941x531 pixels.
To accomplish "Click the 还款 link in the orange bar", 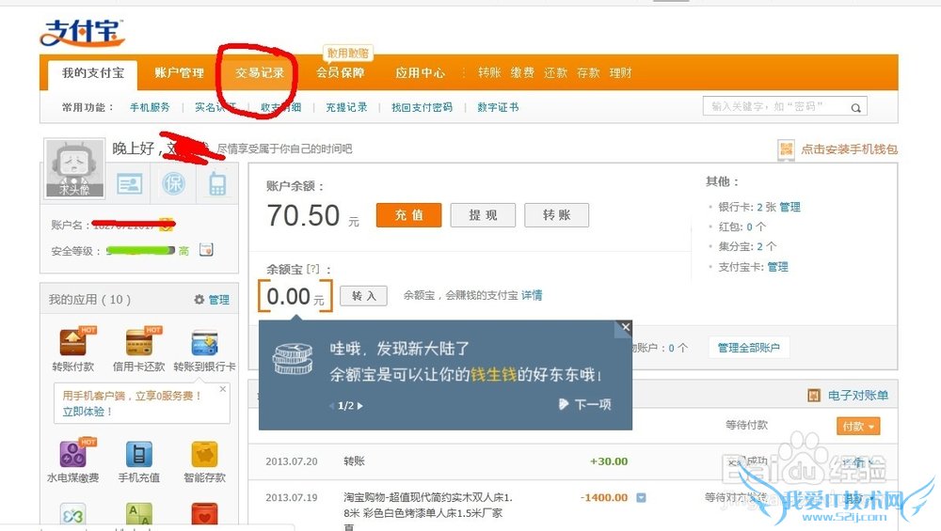I will click(555, 73).
